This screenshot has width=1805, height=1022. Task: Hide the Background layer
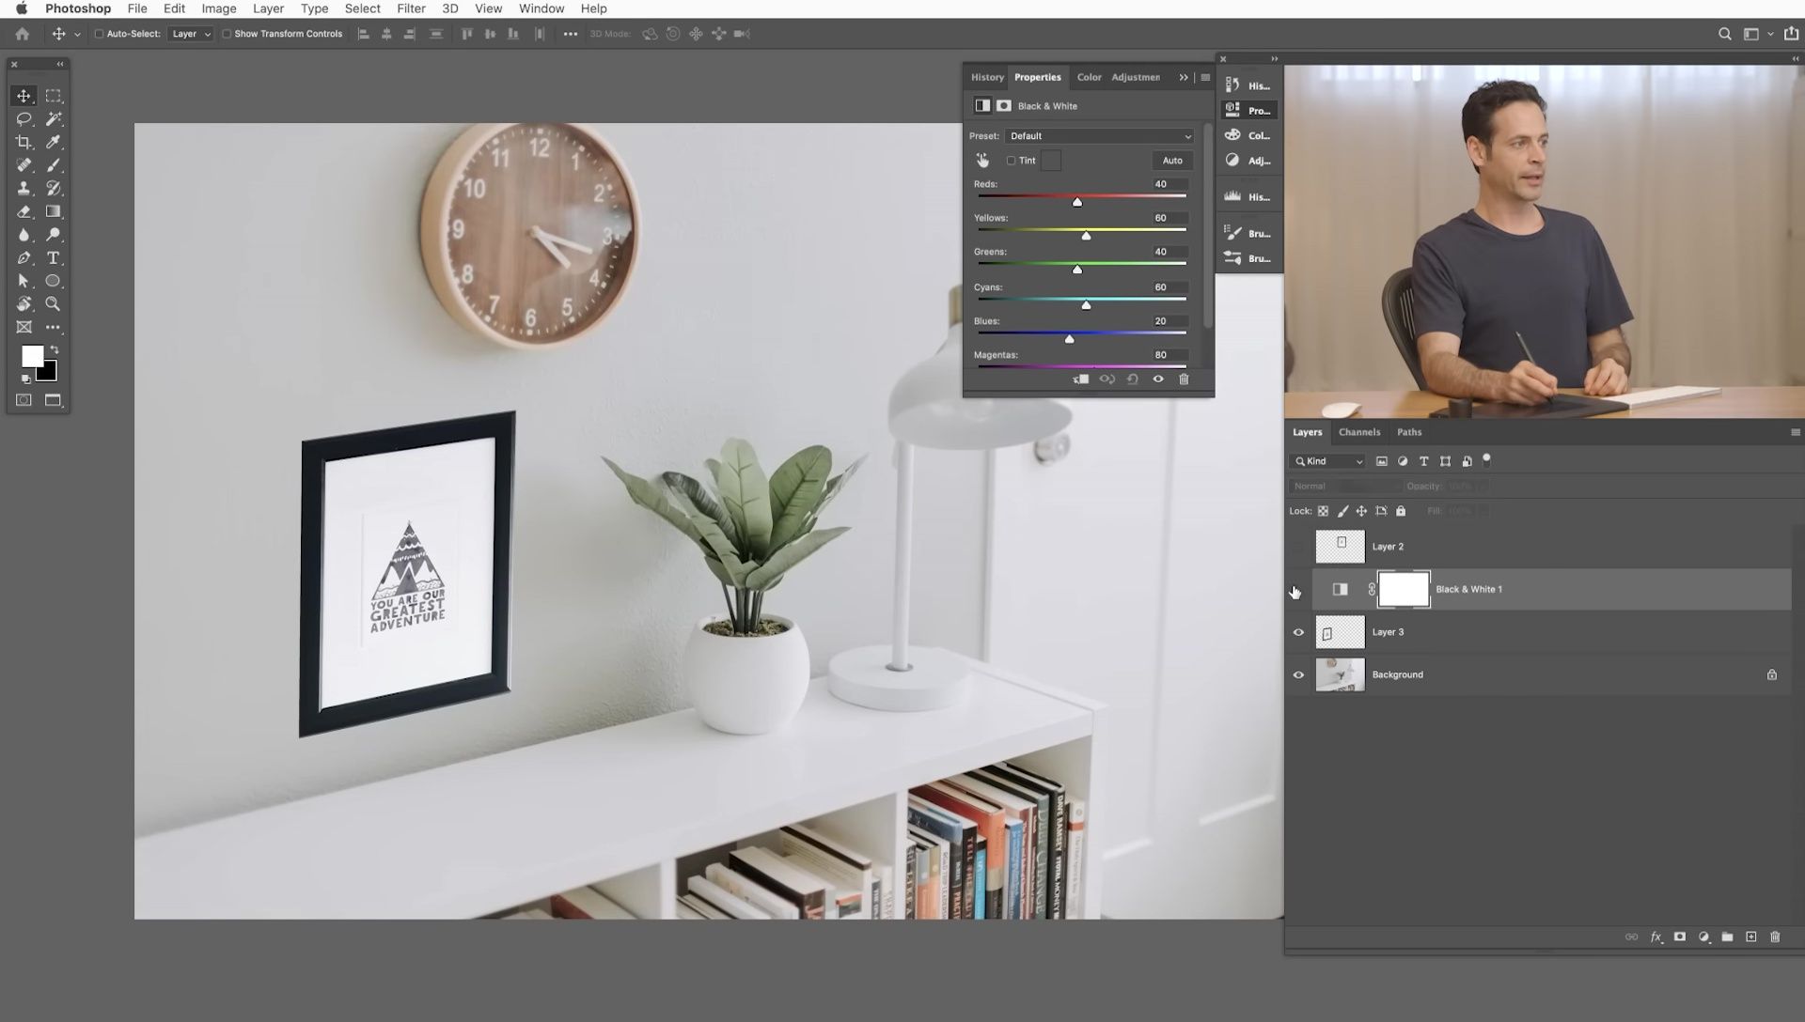1298,675
